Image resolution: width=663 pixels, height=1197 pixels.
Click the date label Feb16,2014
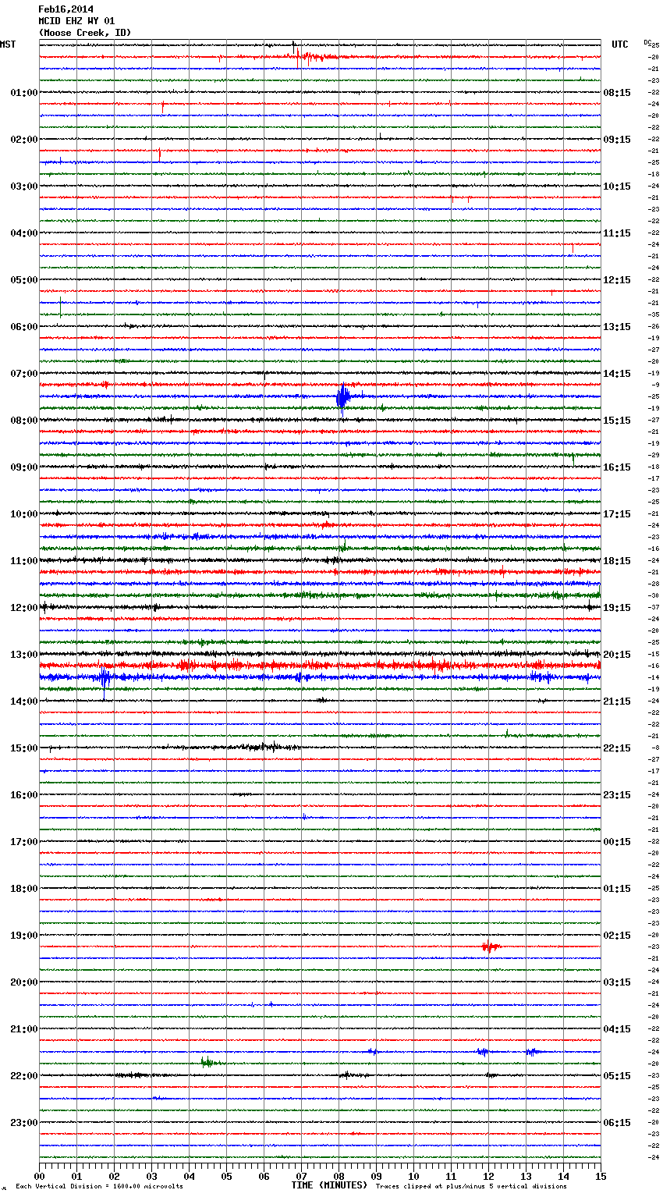(x=66, y=9)
